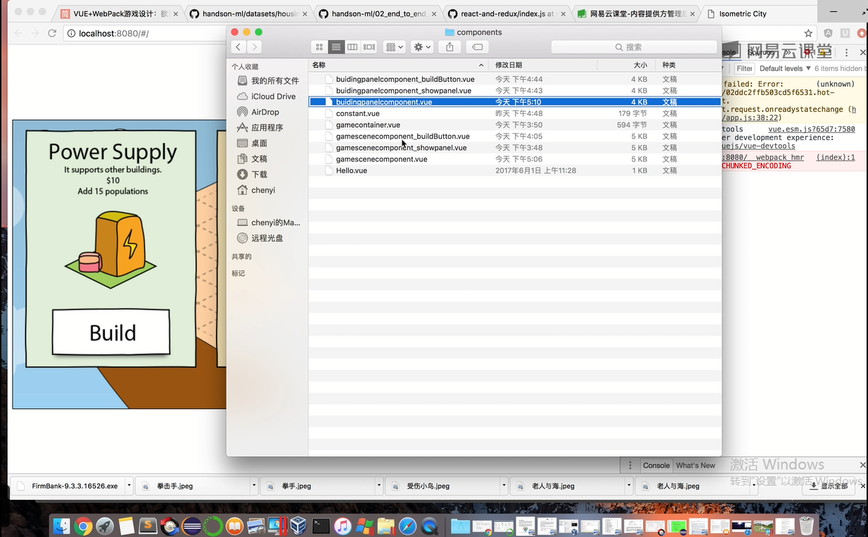Switch to Console drawer tab in DevTools
868x537 pixels.
[656, 465]
